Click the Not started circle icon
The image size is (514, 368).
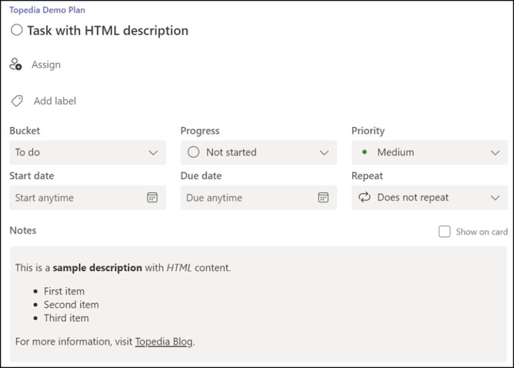tap(193, 152)
